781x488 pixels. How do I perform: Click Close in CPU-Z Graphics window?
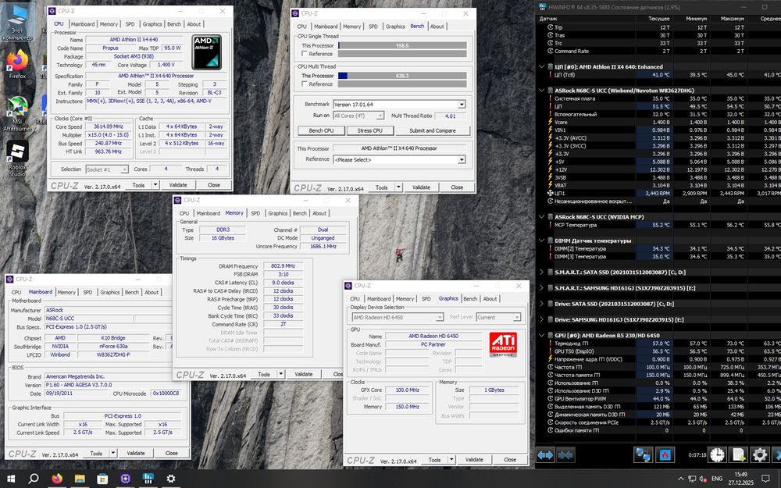(x=509, y=460)
